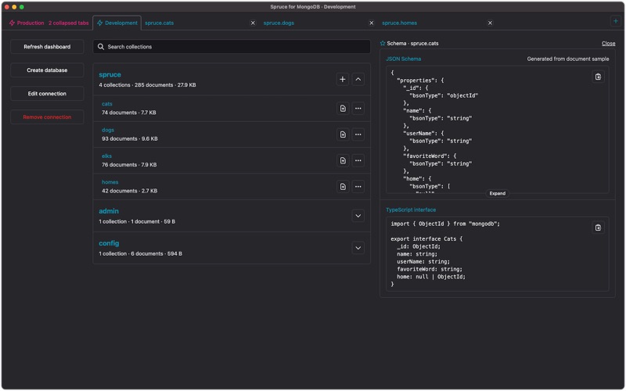Copy the TypeScript interface to clipboard

[x=598, y=228]
